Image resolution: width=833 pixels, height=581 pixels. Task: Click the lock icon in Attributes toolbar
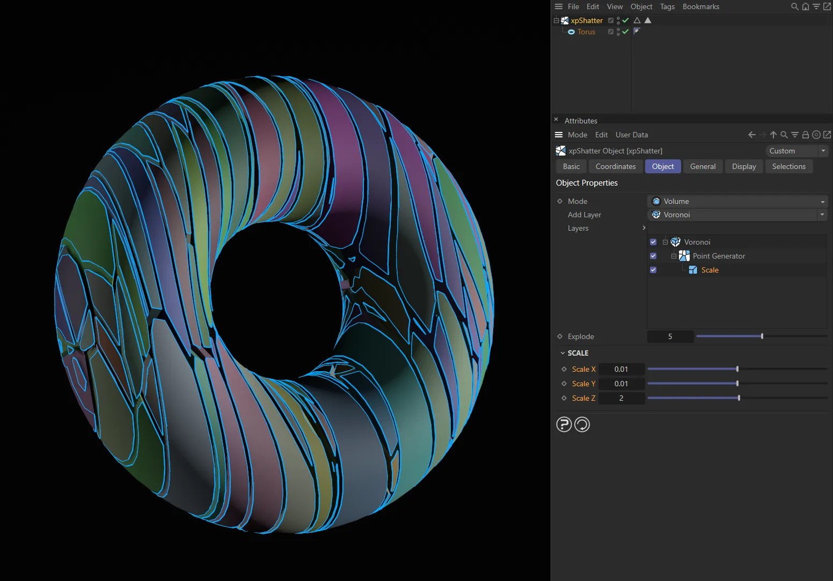[805, 135]
